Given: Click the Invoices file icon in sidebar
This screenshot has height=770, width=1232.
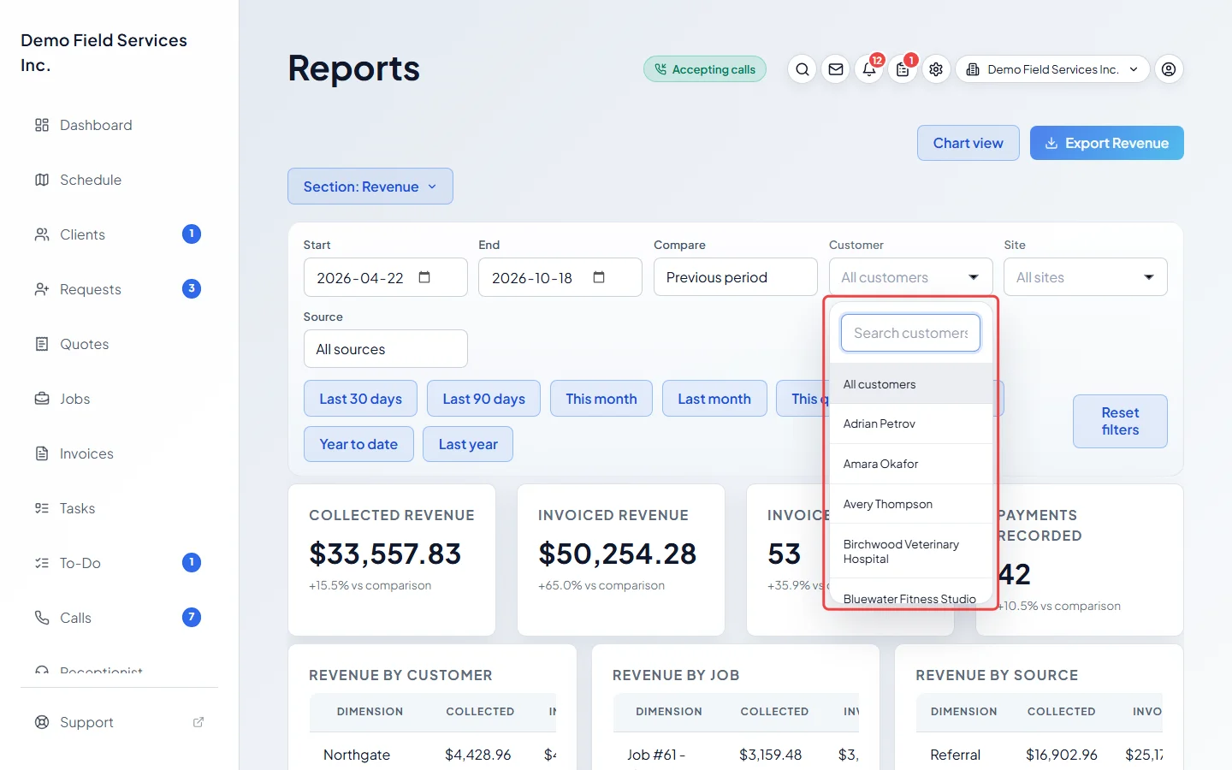Looking at the screenshot, I should [42, 453].
